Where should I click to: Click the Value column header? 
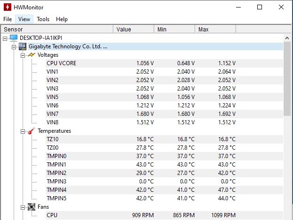pos(134,29)
